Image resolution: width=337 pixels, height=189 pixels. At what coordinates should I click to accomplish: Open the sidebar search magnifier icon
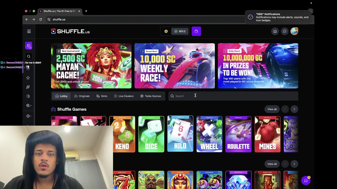pos(29,56)
